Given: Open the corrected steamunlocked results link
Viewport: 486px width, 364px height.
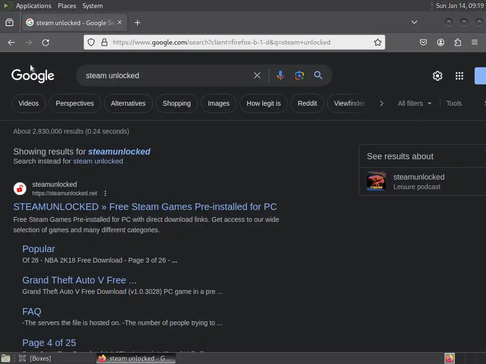Looking at the screenshot, I should [119, 152].
